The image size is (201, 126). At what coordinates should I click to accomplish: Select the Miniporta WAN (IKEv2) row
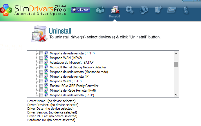click(x=66, y=58)
